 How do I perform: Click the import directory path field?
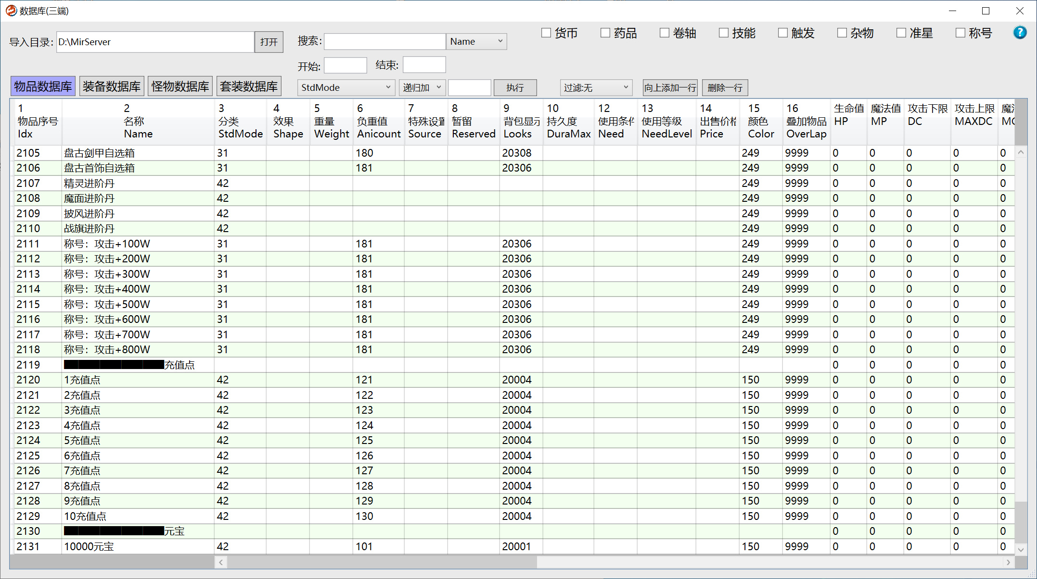[155, 42]
